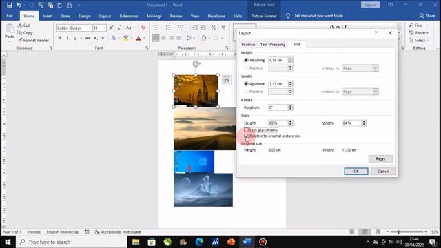The image size is (441, 248).
Task: Select Absolute height radio button
Action: pos(246,60)
